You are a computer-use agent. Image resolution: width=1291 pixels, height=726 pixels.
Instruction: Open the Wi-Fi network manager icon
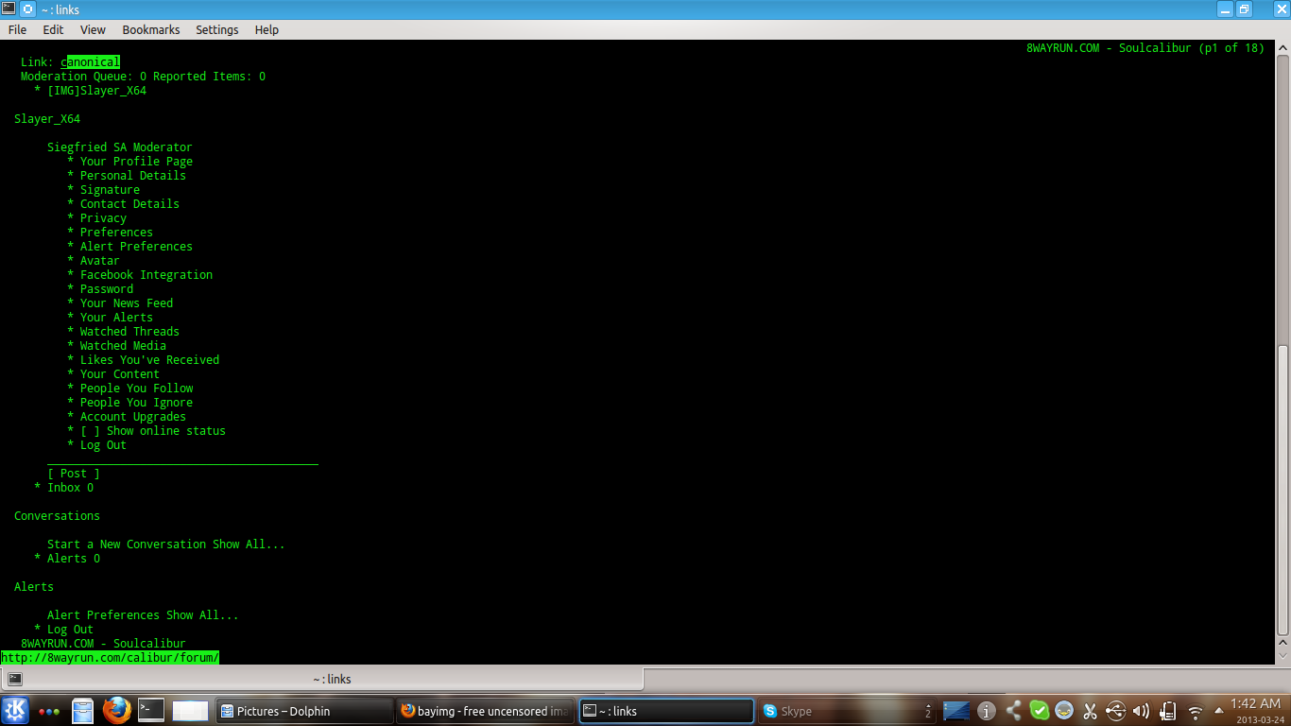(x=1195, y=712)
